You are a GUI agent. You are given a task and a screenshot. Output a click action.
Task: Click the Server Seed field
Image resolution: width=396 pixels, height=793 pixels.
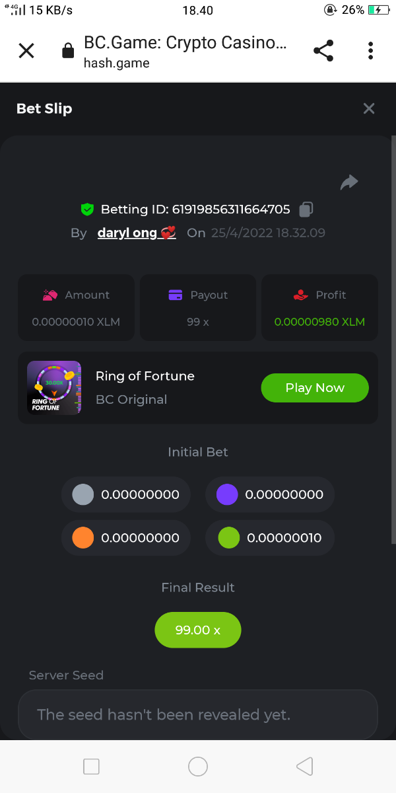[198, 714]
